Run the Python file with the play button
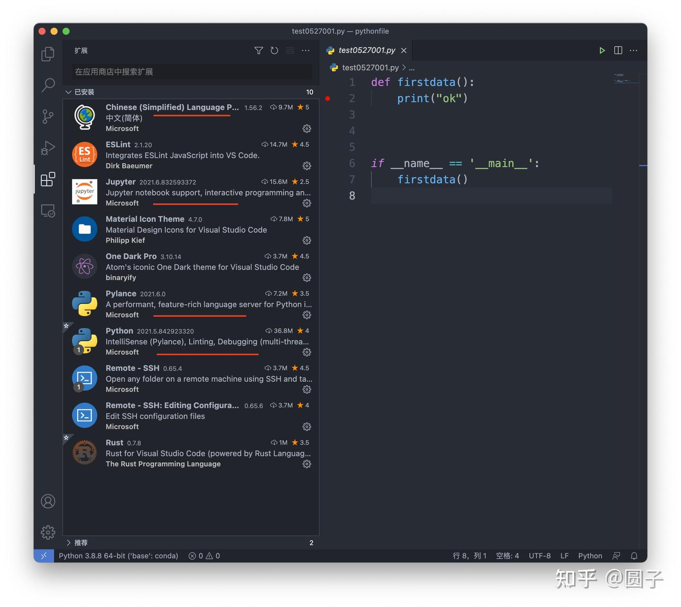The height and width of the screenshot is (607, 681). coord(602,50)
